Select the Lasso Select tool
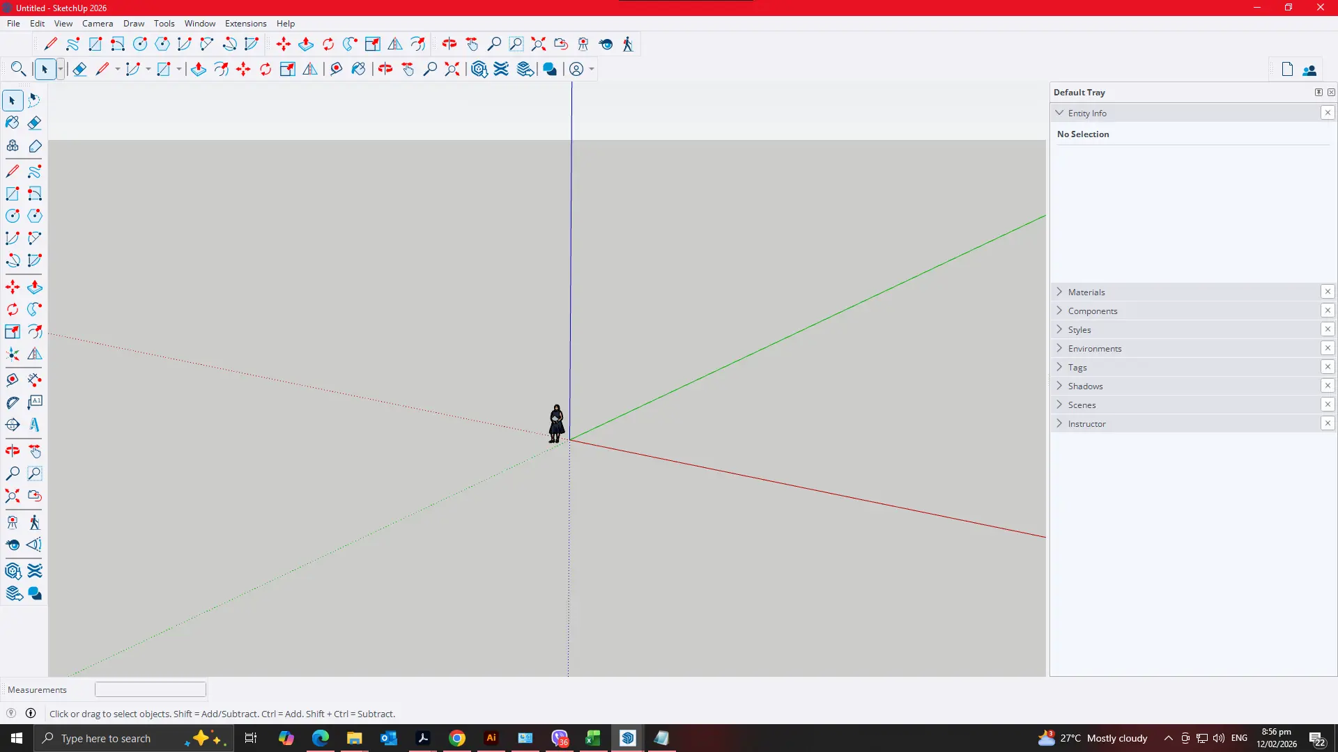The height and width of the screenshot is (752, 1338). [34, 101]
